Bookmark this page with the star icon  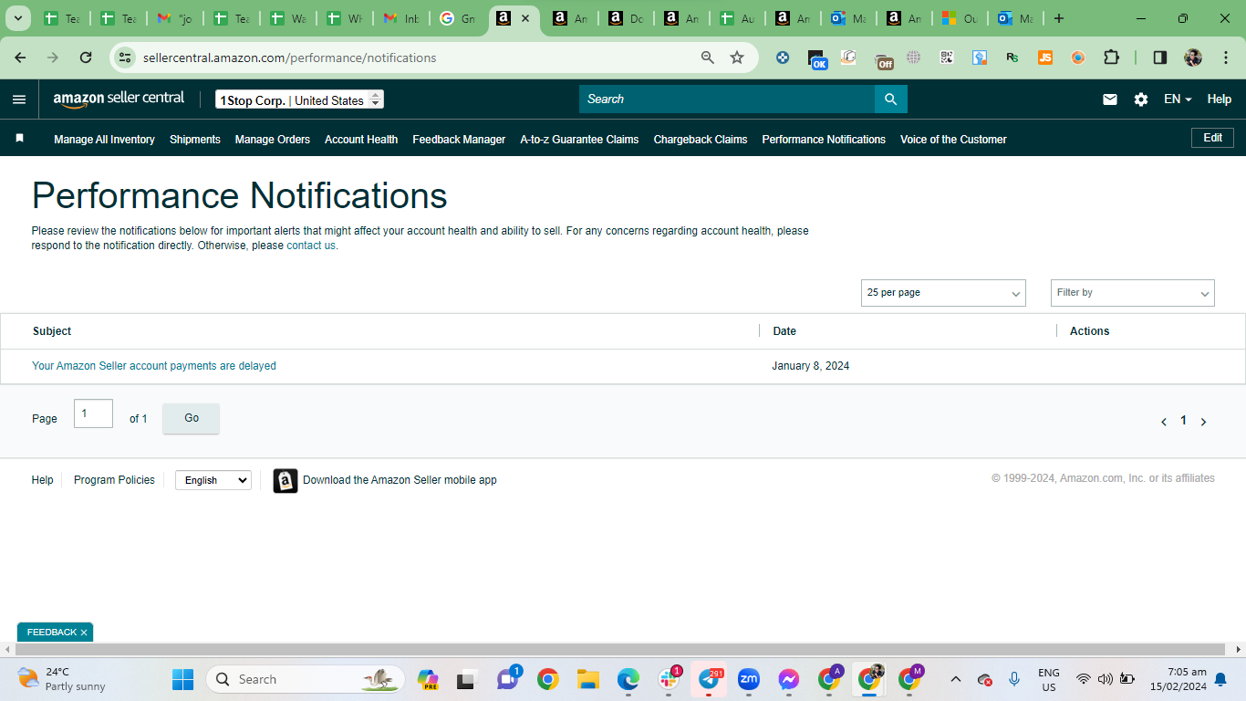[x=737, y=58]
